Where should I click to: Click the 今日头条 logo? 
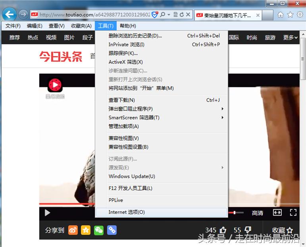coord(61,57)
